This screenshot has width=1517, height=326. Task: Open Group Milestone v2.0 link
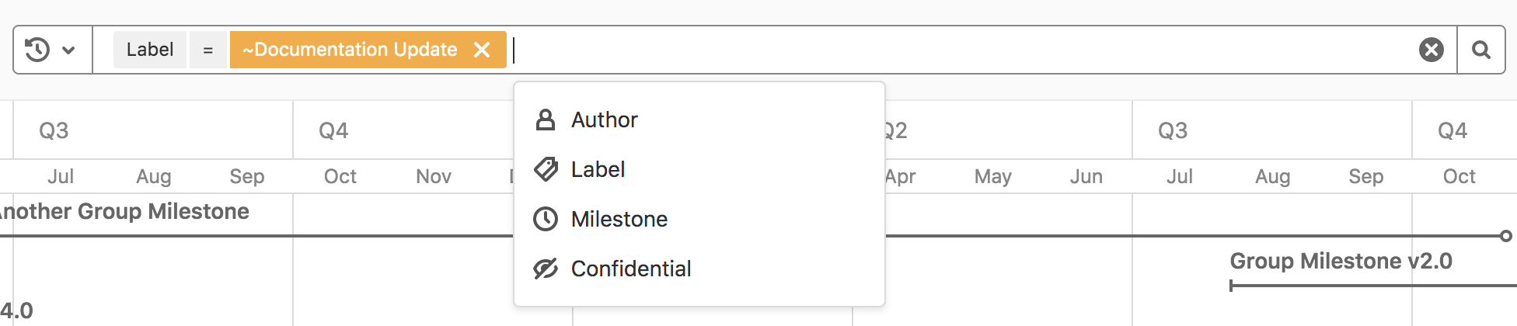[x=1341, y=261]
